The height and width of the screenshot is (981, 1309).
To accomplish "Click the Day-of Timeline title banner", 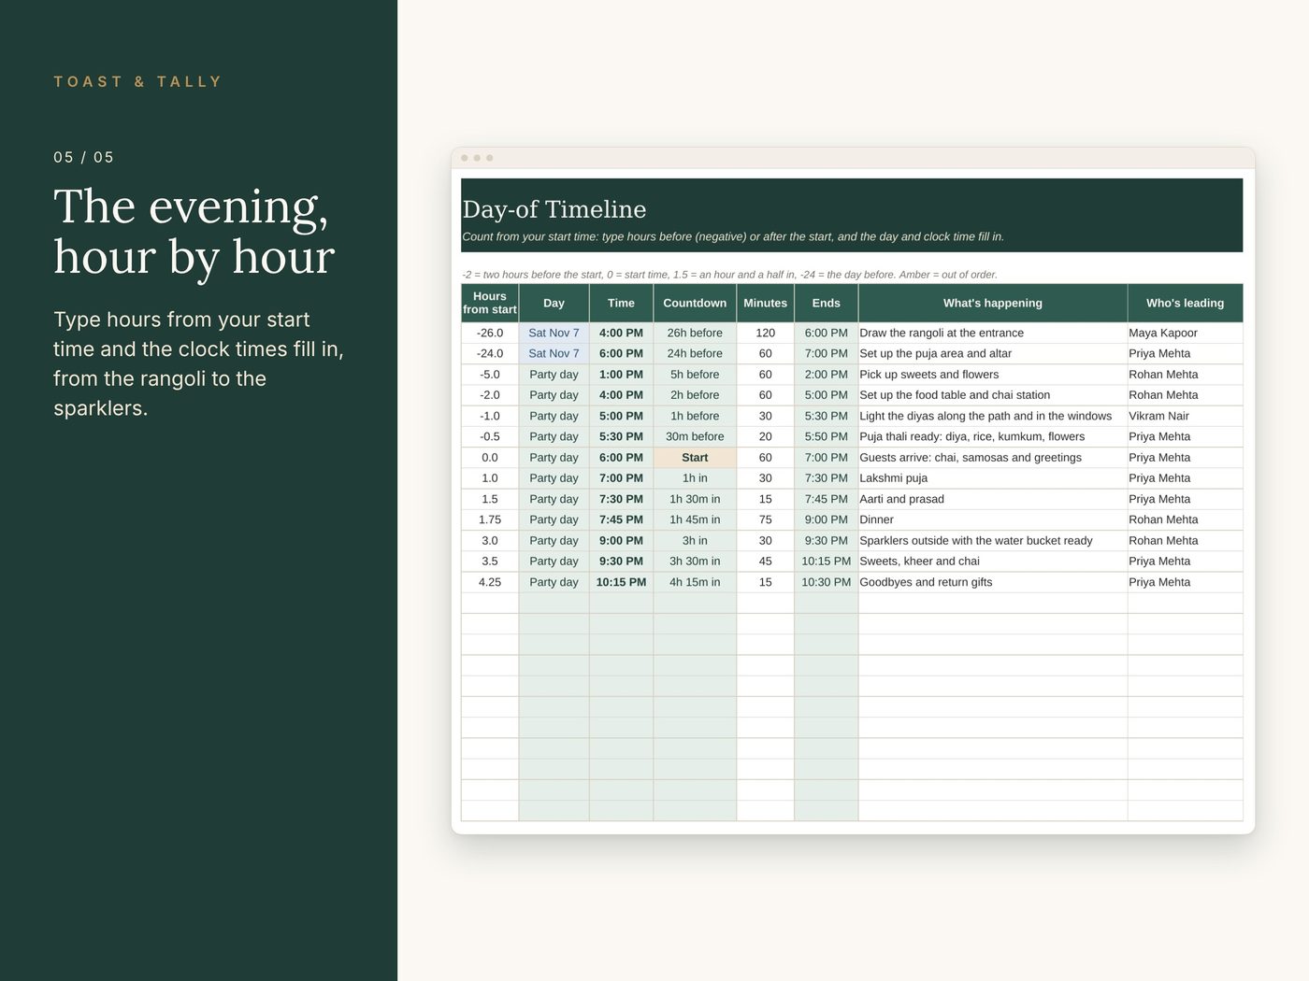I will [x=852, y=215].
